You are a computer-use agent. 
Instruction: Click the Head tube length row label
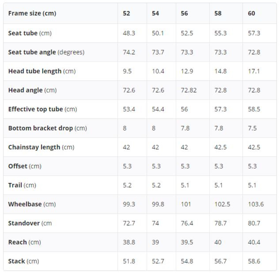tap(42, 71)
